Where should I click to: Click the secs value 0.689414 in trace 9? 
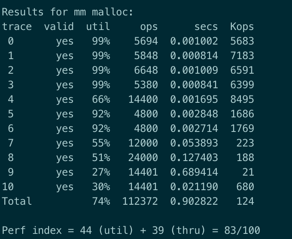tap(194, 172)
